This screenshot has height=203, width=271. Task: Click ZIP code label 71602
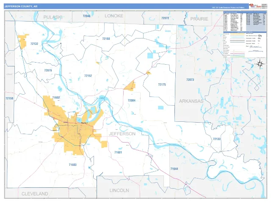point(56,98)
